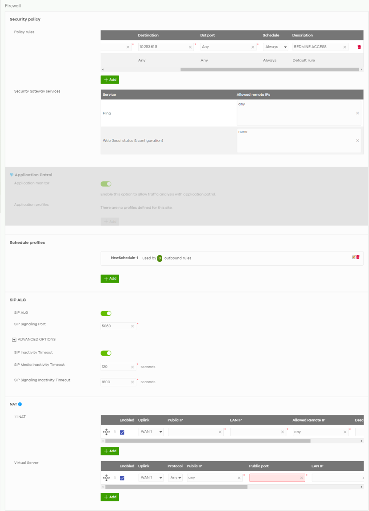Click the NAT info icon
369x511 pixels.
(20, 404)
